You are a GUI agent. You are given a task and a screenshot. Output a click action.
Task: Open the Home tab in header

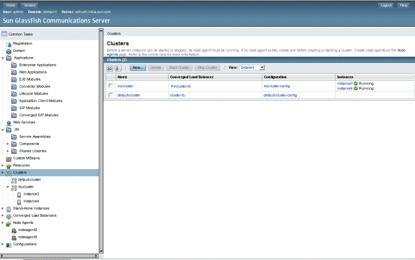click(11, 5)
